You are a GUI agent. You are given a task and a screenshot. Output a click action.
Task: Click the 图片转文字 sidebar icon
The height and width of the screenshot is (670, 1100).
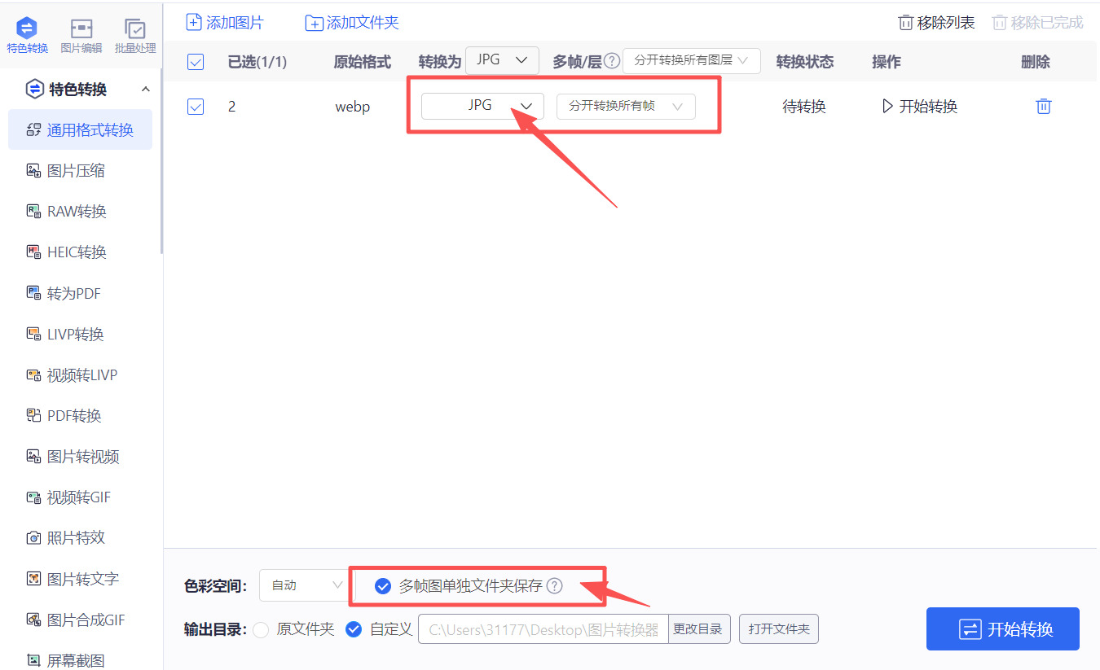click(33, 579)
